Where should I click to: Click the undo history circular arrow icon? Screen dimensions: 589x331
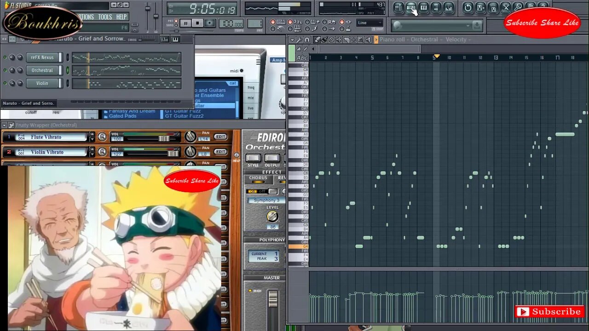tap(468, 7)
